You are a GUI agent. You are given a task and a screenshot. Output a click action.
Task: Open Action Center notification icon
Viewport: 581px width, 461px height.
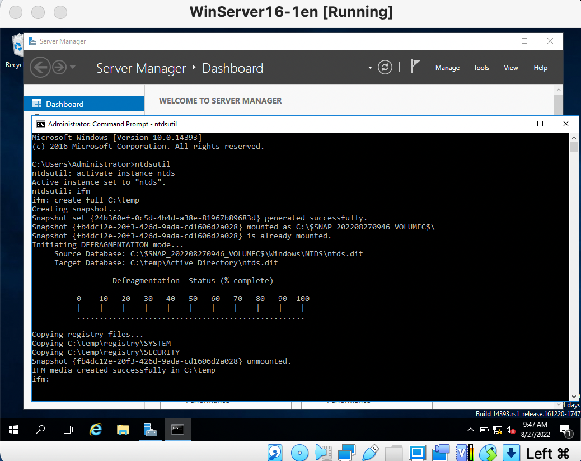click(565, 430)
